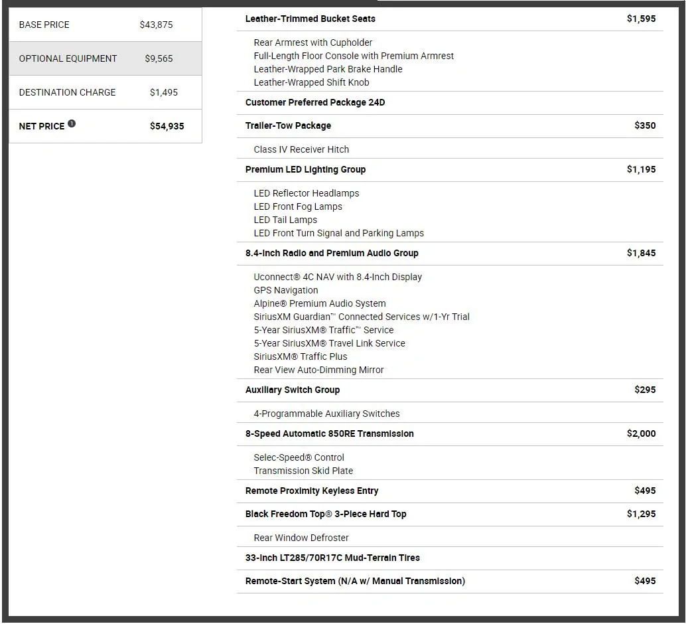Click the Leather-Trimmed Bucket Seats heading

click(310, 19)
